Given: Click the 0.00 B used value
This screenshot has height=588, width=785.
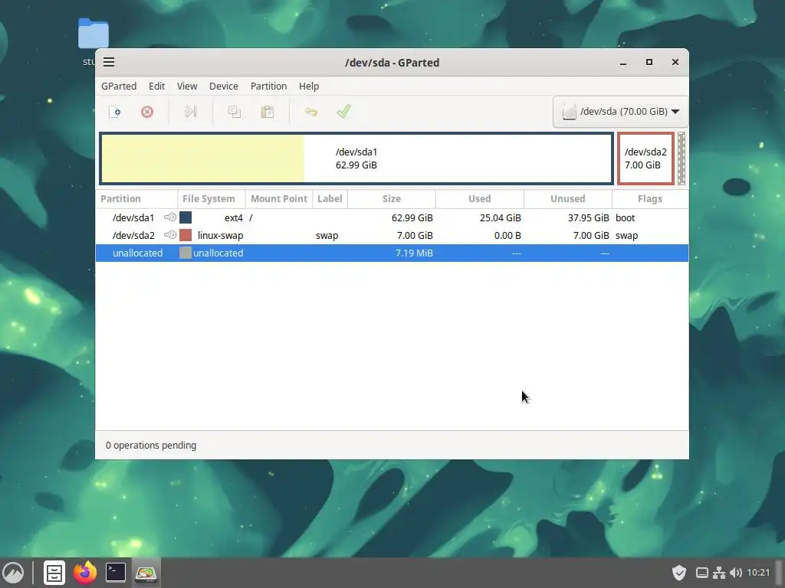Looking at the screenshot, I should 507,235.
